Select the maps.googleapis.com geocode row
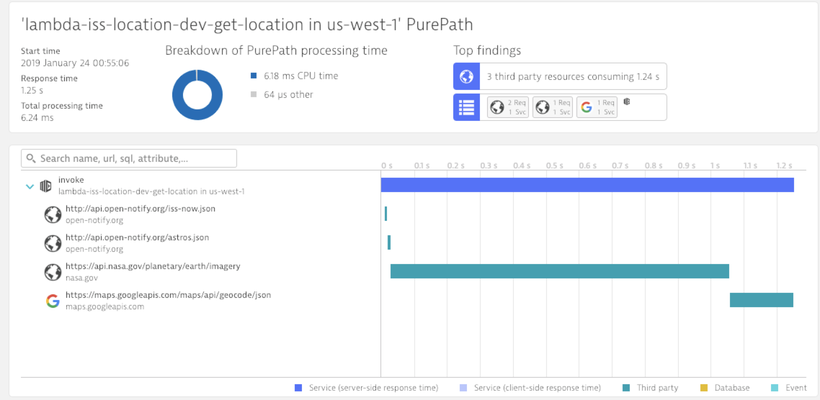The width and height of the screenshot is (820, 400). [x=168, y=295]
